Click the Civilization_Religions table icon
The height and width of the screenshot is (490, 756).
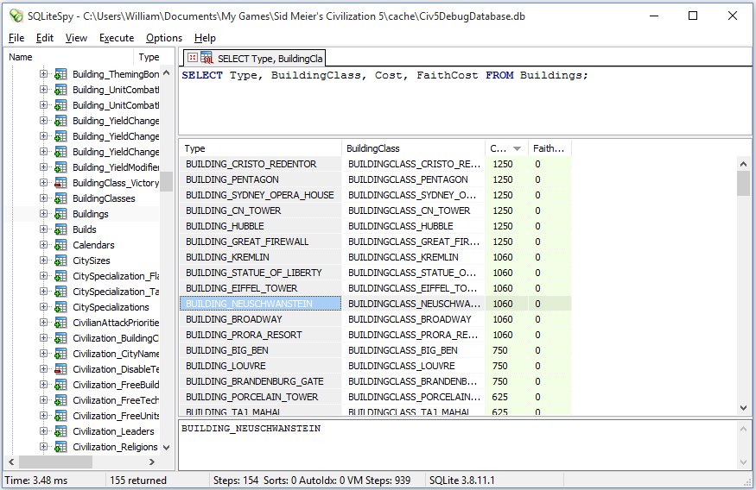point(60,447)
